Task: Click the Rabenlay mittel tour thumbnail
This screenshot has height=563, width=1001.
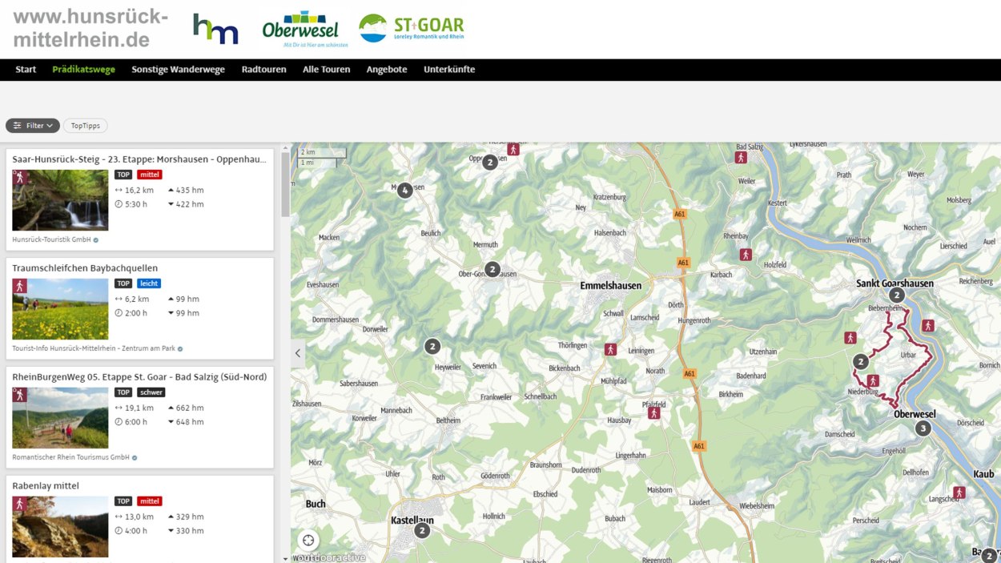Action: coord(60,526)
